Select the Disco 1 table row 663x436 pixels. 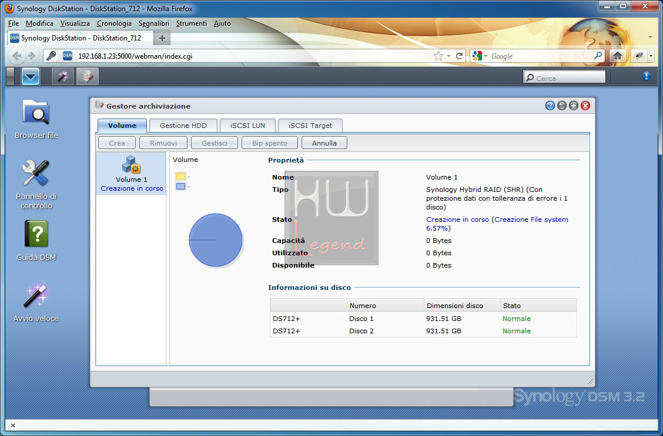pos(423,319)
